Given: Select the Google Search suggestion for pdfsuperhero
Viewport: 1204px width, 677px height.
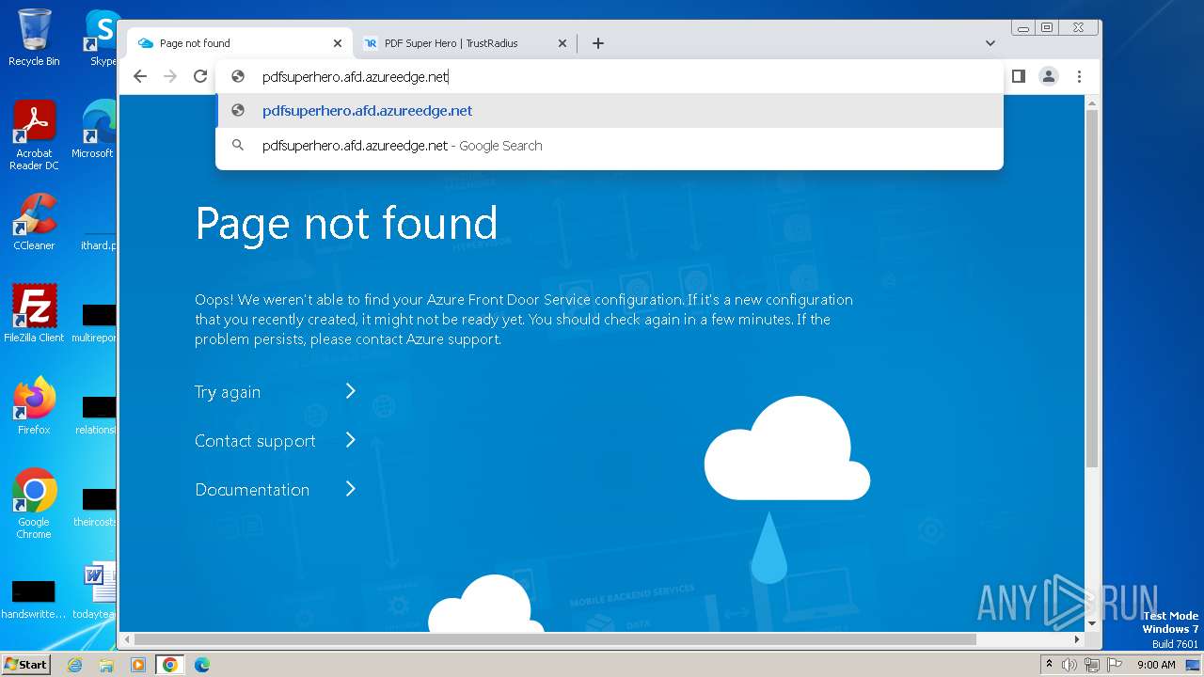Looking at the screenshot, I should click(x=610, y=146).
